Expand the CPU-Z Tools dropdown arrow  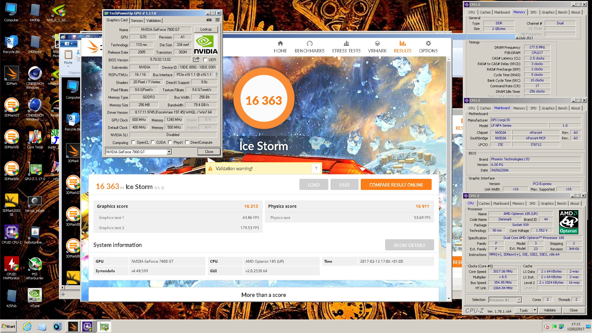coord(535,310)
